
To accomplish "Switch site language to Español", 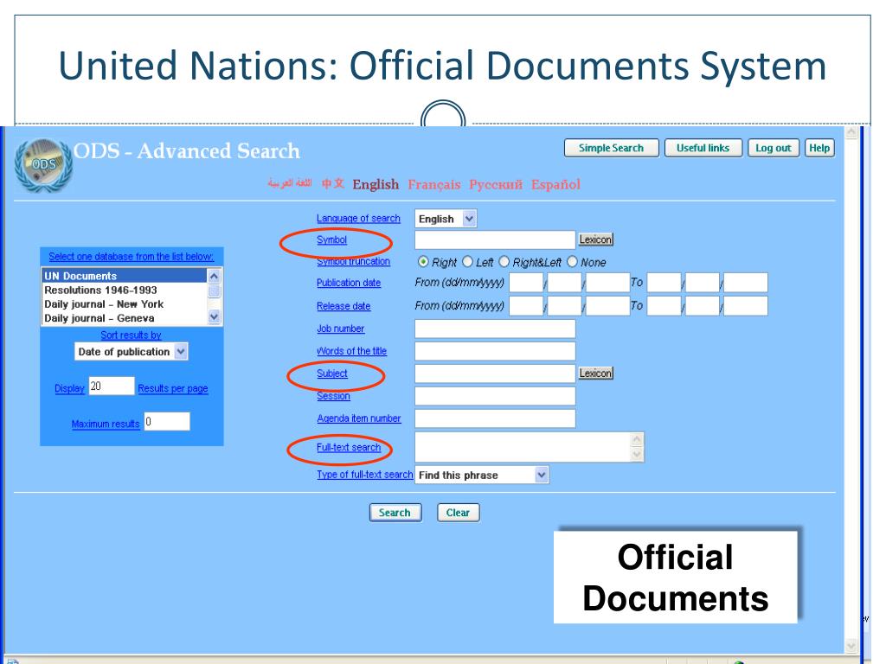I will pyautogui.click(x=555, y=185).
